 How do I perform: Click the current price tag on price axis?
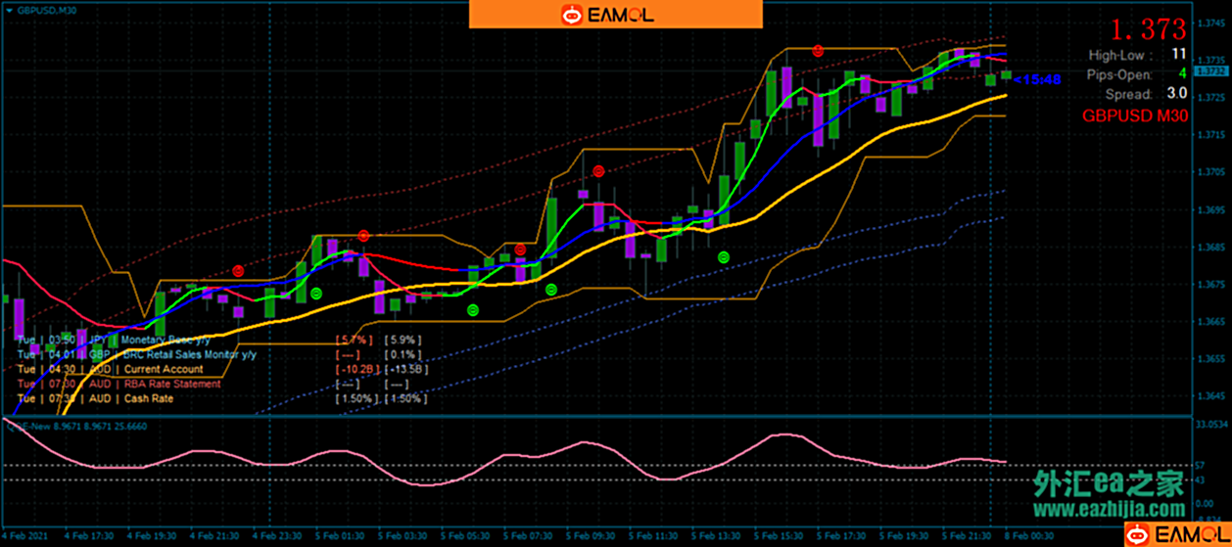tap(1210, 70)
